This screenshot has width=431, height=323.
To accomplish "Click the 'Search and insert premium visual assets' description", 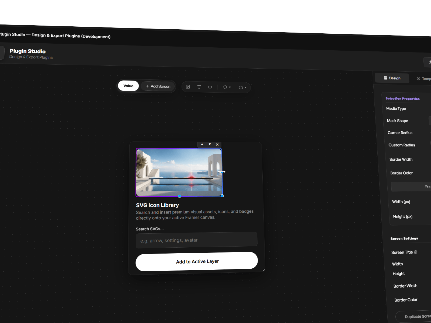I will coord(195,215).
